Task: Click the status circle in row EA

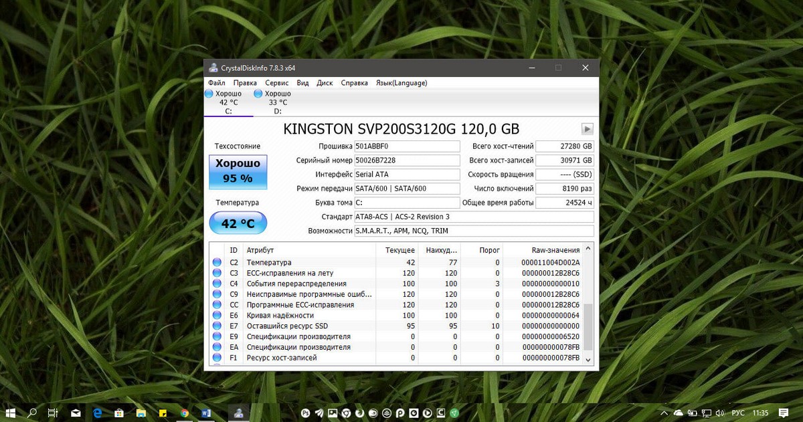Action: 217,348
